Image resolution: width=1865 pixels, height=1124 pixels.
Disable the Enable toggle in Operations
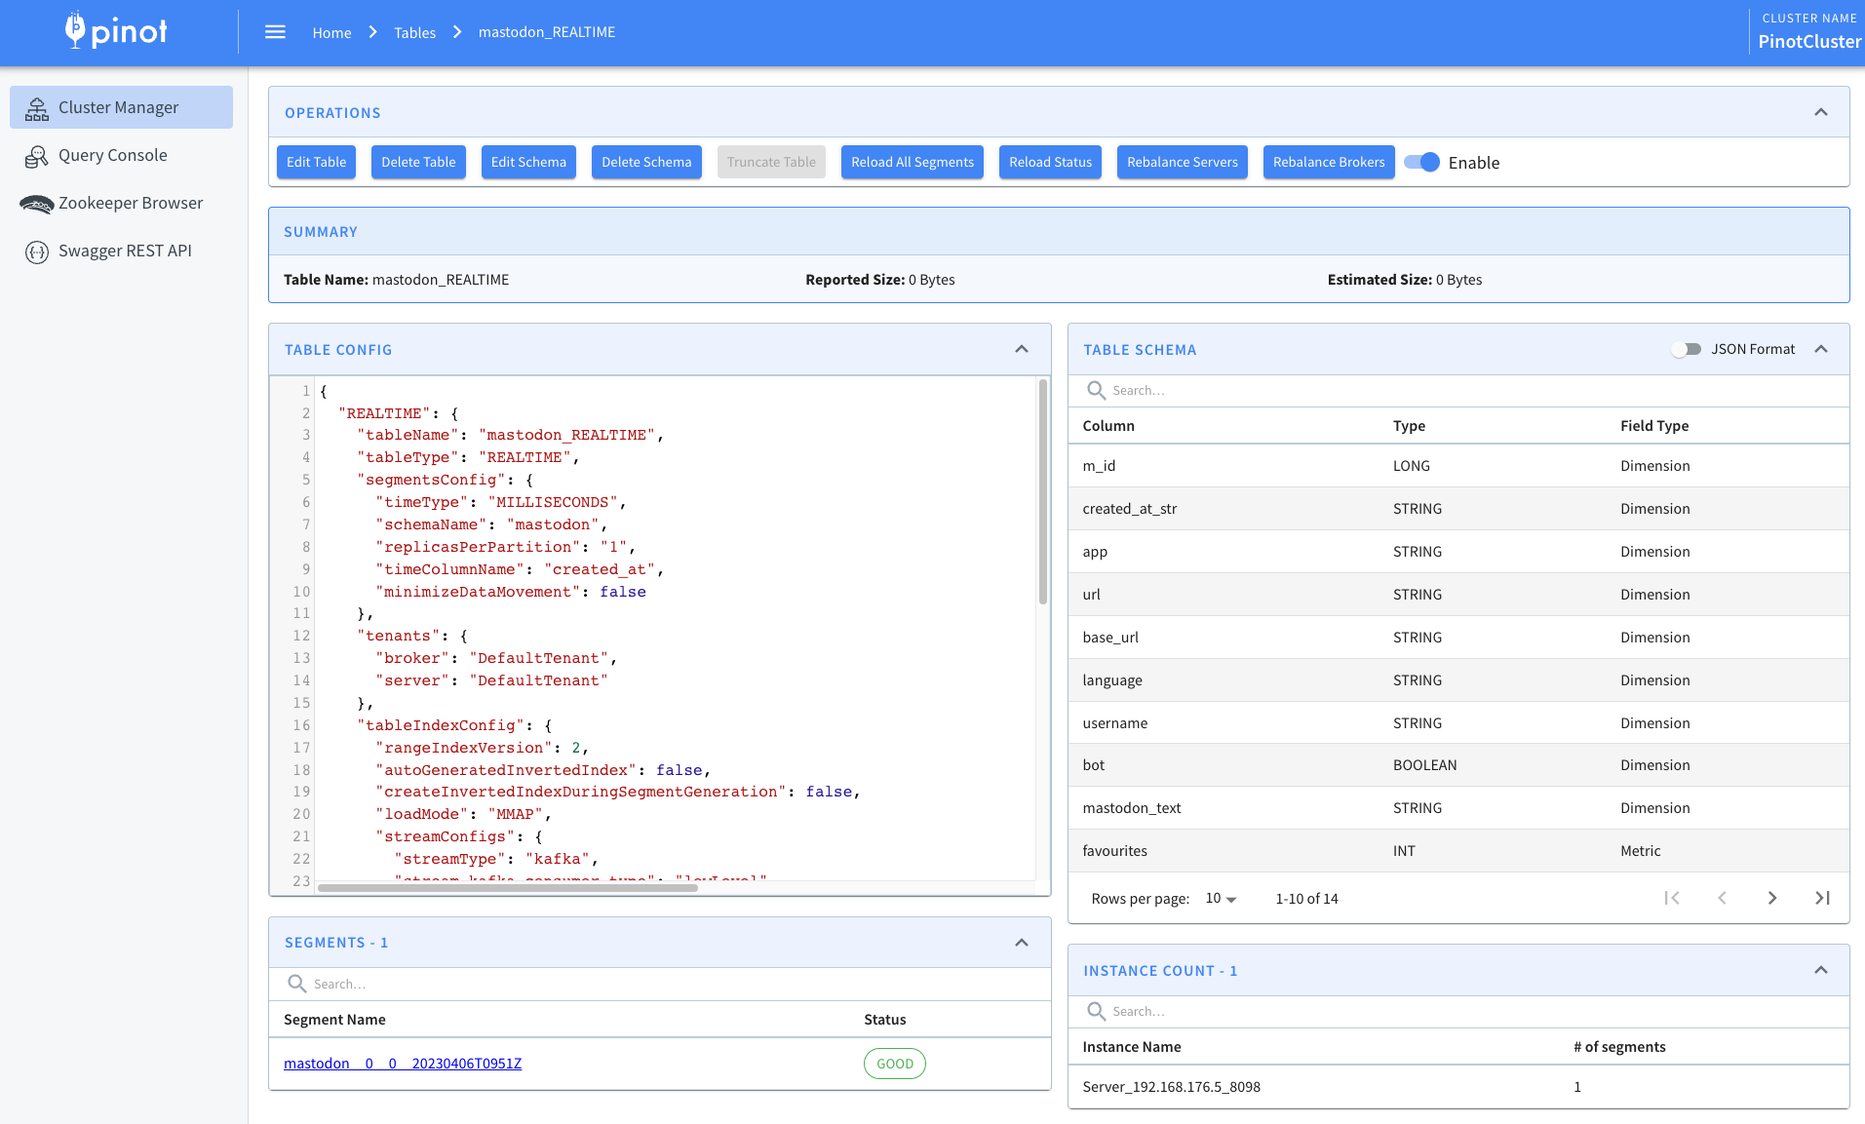(1422, 162)
